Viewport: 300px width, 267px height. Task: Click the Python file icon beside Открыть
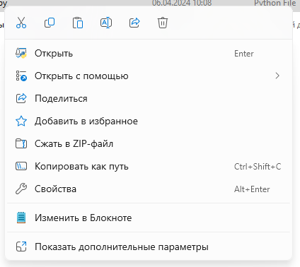click(x=21, y=53)
